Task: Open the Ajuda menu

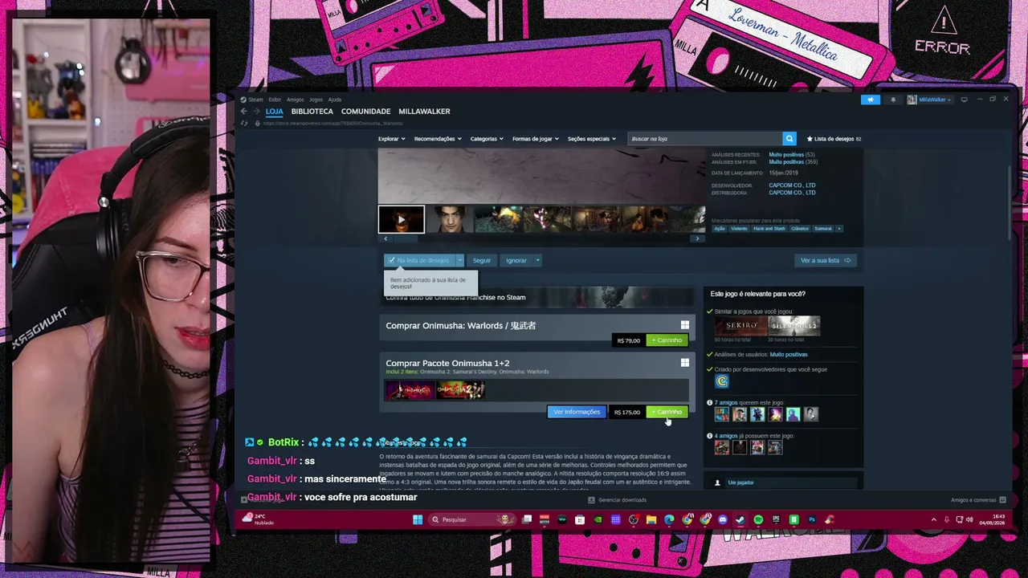Action: point(334,100)
